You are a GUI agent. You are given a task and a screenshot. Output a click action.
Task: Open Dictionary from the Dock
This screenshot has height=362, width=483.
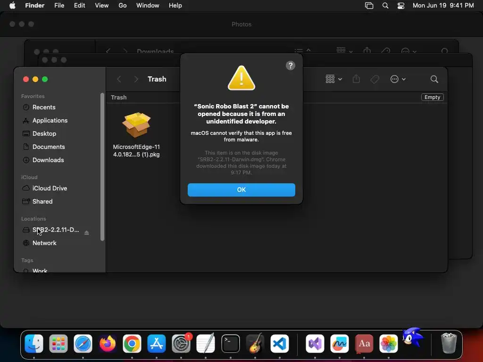tap(364, 344)
